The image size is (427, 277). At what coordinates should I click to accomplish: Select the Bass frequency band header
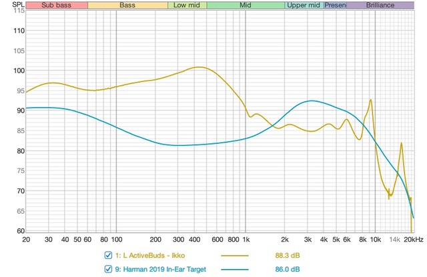pos(127,5)
